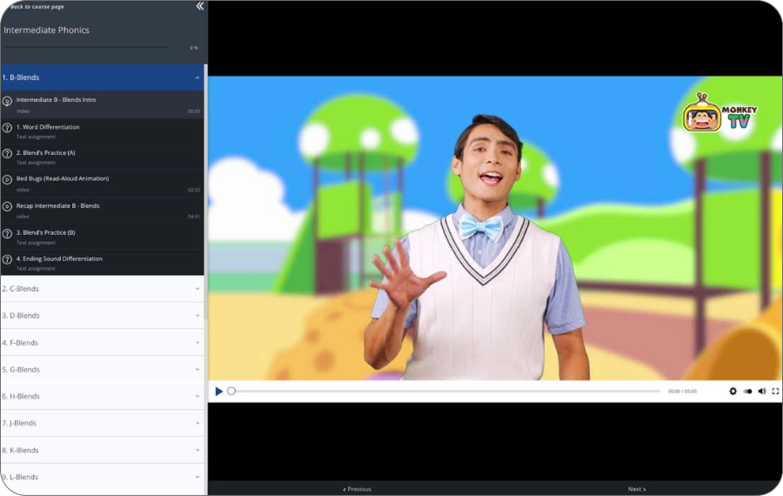Expand the 2. C-Blends section
783x496 pixels.
coord(197,289)
